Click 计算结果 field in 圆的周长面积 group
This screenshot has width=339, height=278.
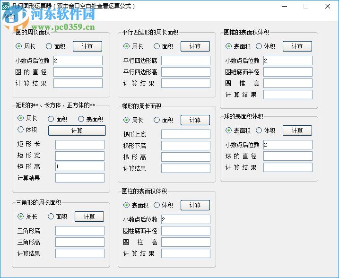point(78,83)
